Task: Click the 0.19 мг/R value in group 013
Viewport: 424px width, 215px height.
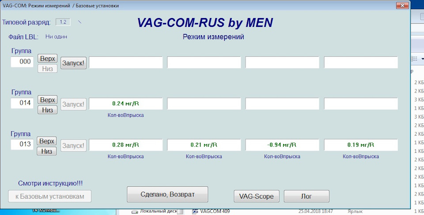Action: pos(361,145)
